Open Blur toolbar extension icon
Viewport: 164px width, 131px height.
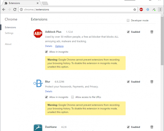148,10
